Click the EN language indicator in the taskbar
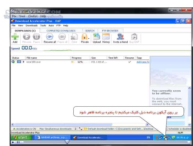The image size is (193, 146). pyautogui.click(x=148, y=137)
